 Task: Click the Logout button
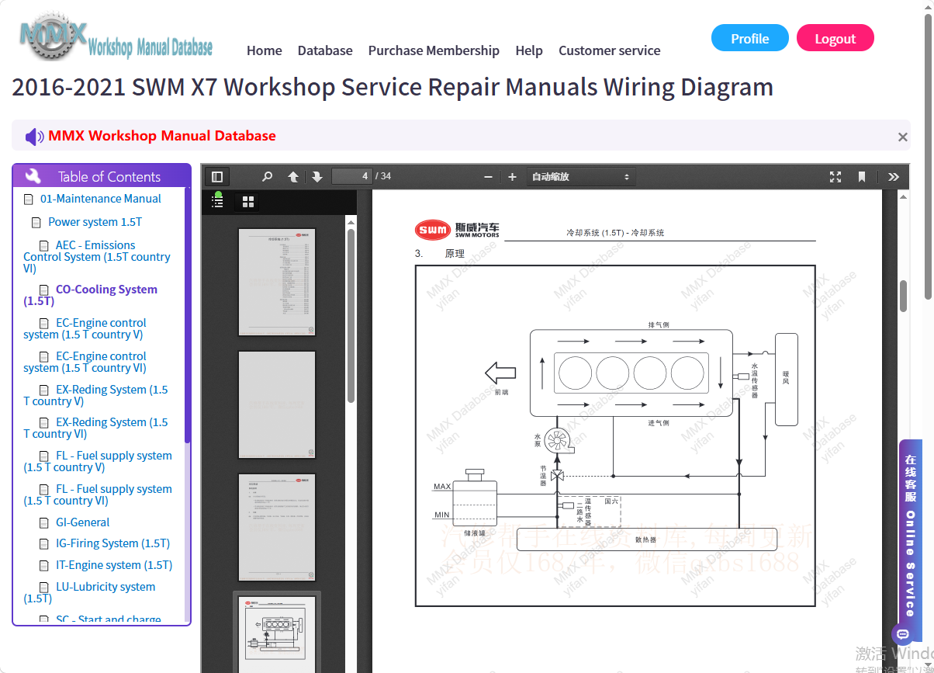pos(835,39)
